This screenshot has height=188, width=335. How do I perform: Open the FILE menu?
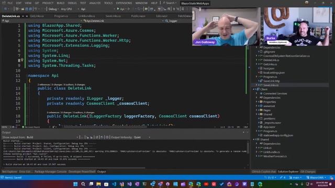[x=10, y=3]
